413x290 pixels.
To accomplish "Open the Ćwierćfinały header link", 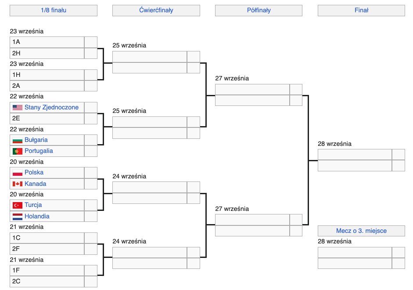I will point(156,10).
